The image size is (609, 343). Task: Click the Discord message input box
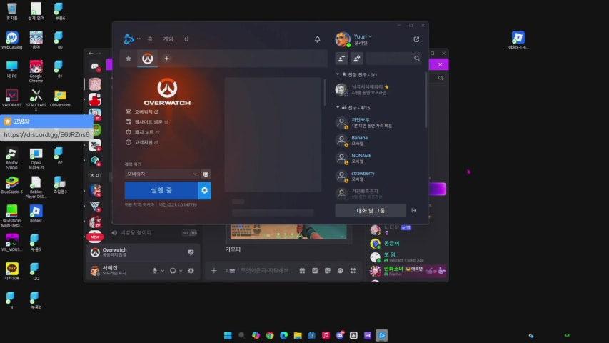coord(258,270)
